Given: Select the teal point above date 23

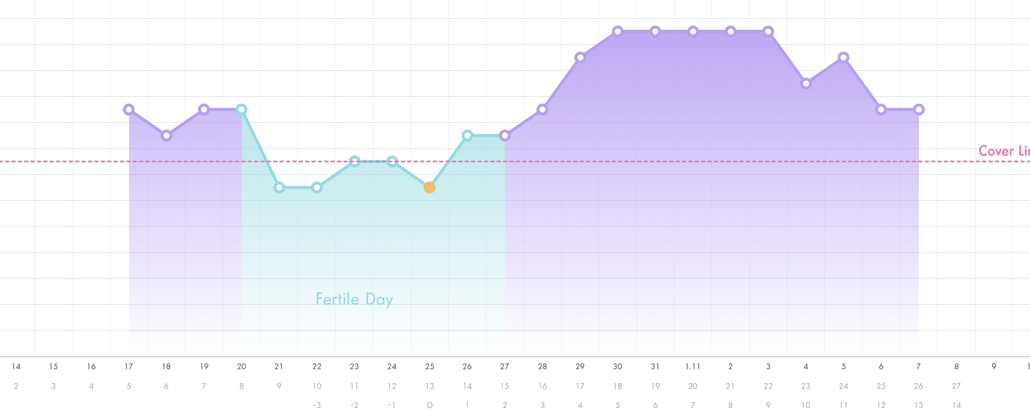Looking at the screenshot, I should click(x=354, y=161).
